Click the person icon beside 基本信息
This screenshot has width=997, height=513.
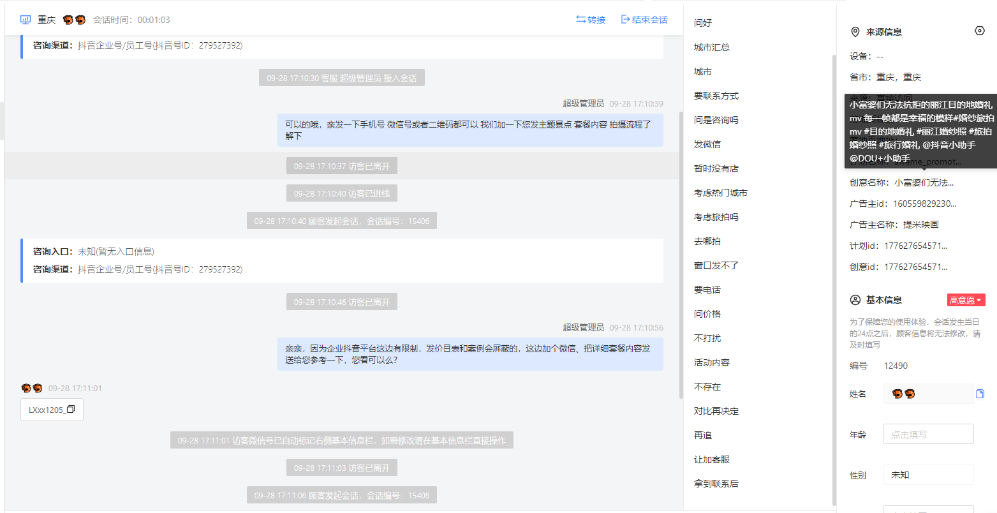pos(855,300)
